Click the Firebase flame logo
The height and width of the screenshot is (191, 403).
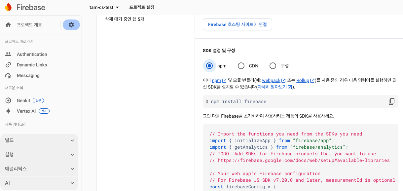[x=8, y=7]
